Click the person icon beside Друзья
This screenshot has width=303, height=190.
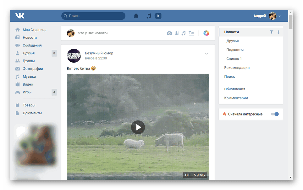point(18,53)
